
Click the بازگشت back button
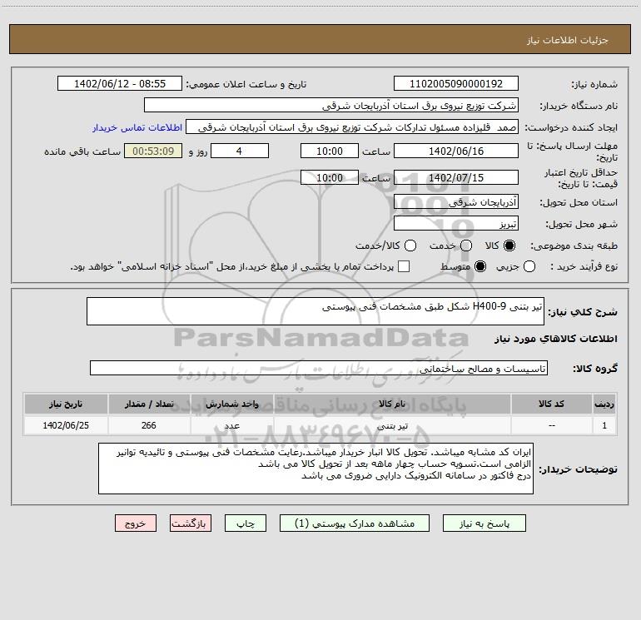click(191, 523)
